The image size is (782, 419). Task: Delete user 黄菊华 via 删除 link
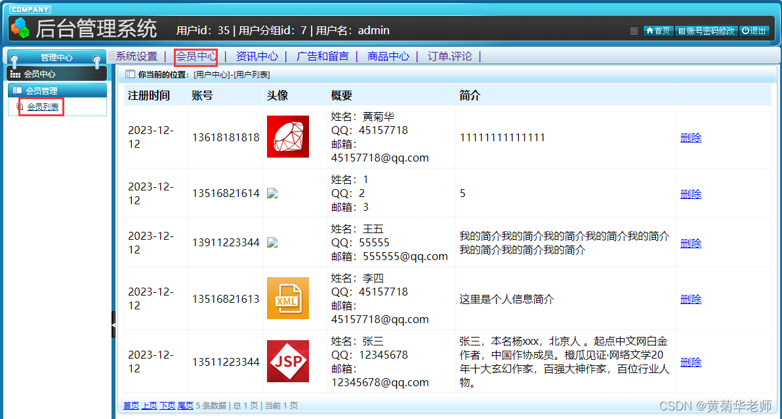click(x=691, y=137)
